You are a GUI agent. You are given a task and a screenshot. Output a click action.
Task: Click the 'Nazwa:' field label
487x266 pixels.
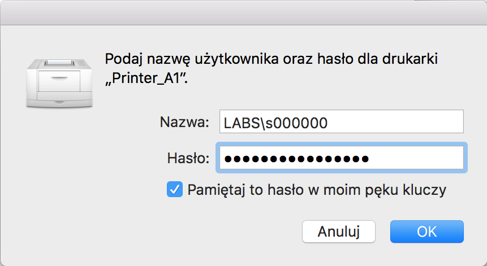click(x=184, y=122)
